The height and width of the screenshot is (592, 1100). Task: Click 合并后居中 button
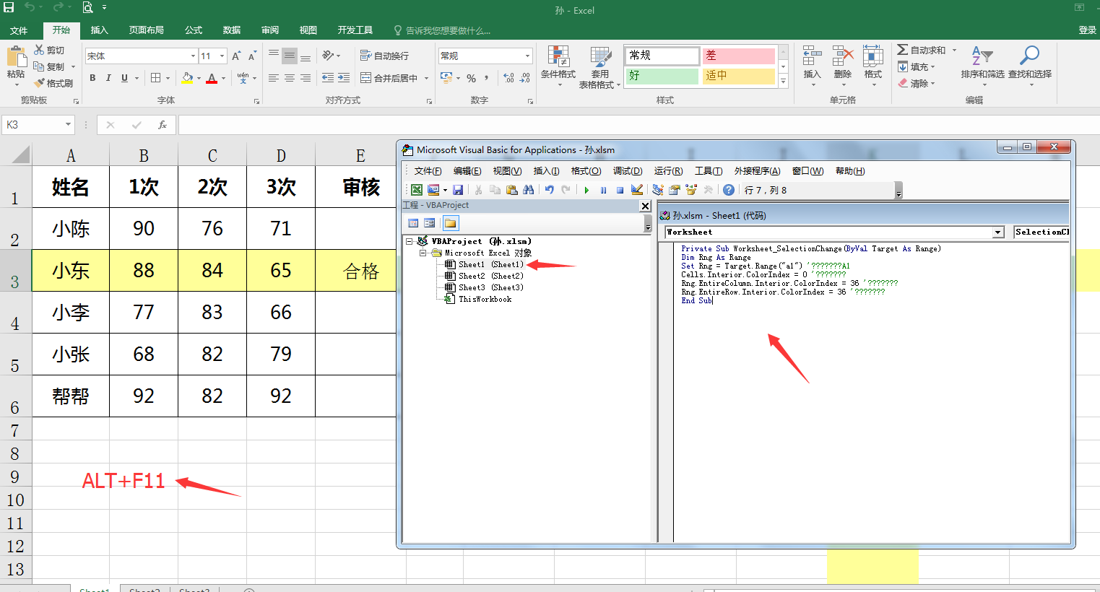point(389,78)
